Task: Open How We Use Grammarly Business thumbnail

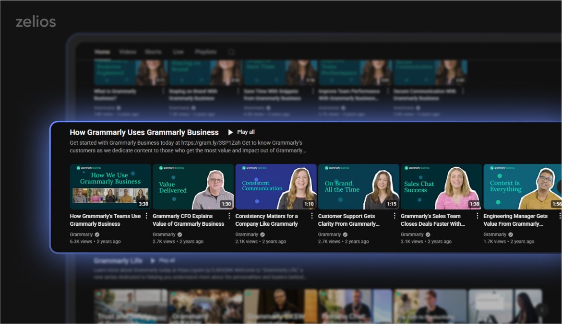Action: pos(110,186)
